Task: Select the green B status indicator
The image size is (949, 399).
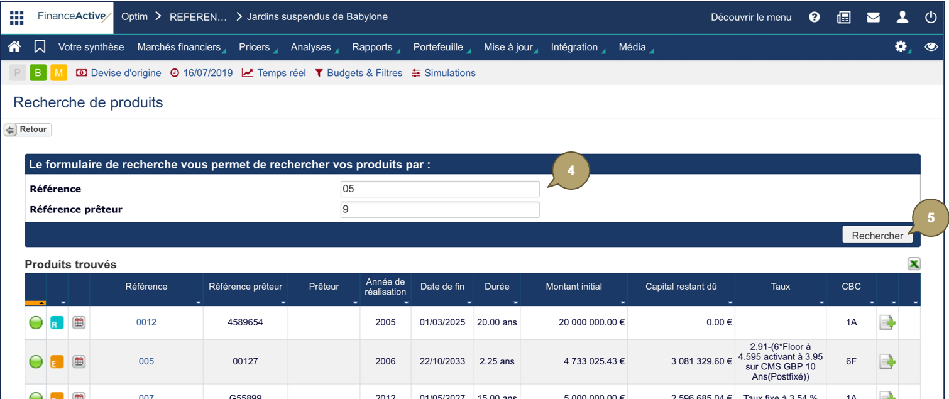Action: point(38,73)
